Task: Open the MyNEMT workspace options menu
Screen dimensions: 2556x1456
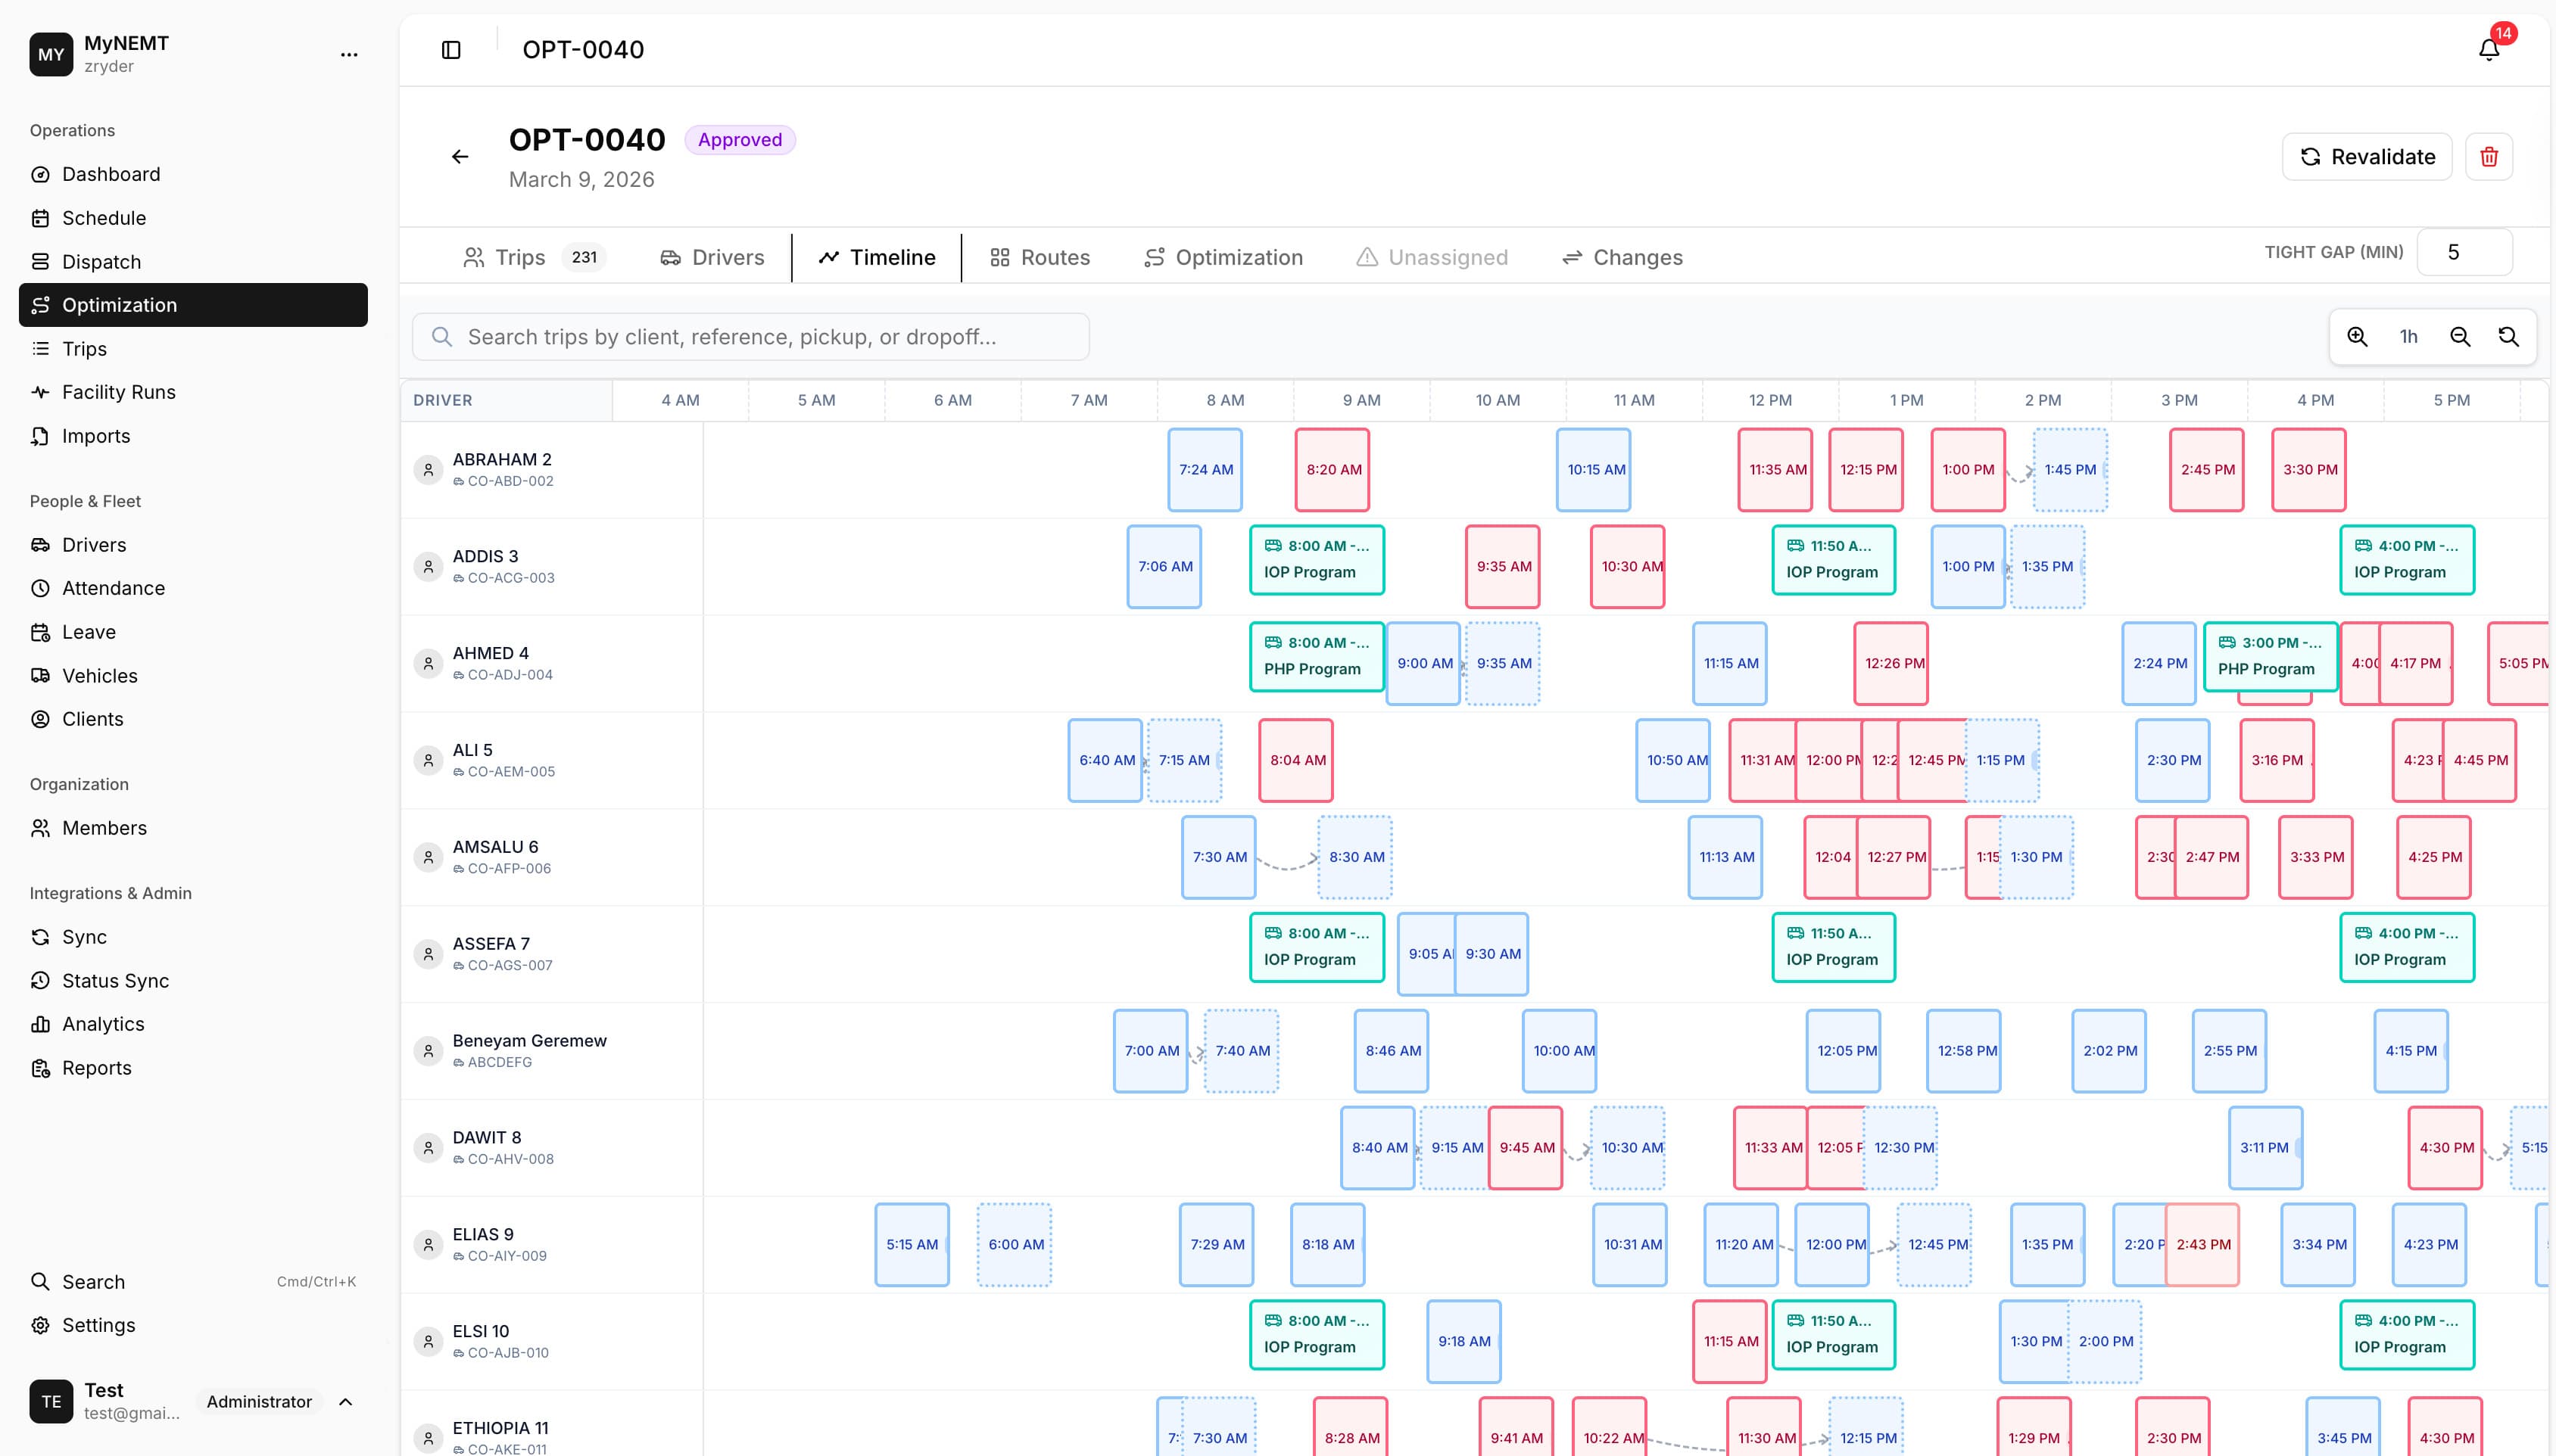Action: (348, 54)
